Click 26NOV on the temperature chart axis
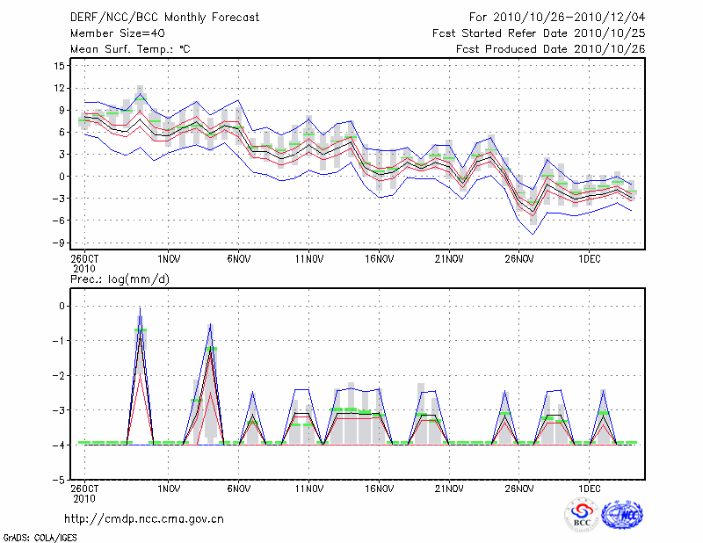The width and height of the screenshot is (703, 543). [x=519, y=259]
